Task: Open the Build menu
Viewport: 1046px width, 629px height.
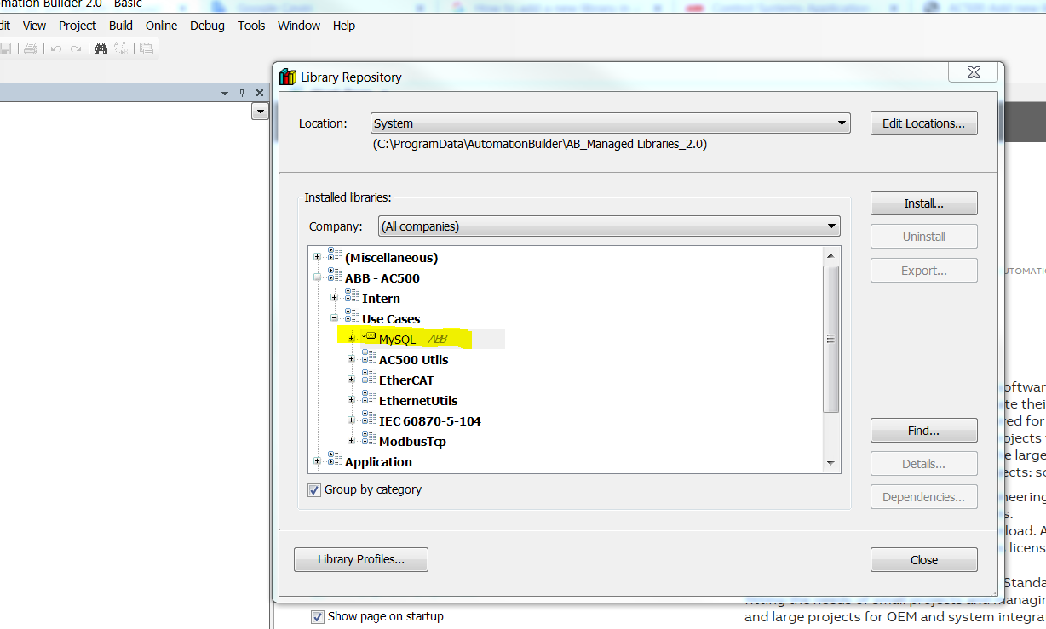Action: [x=121, y=26]
